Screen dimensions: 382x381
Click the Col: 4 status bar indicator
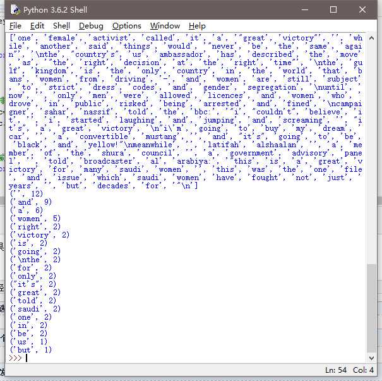[363, 370]
